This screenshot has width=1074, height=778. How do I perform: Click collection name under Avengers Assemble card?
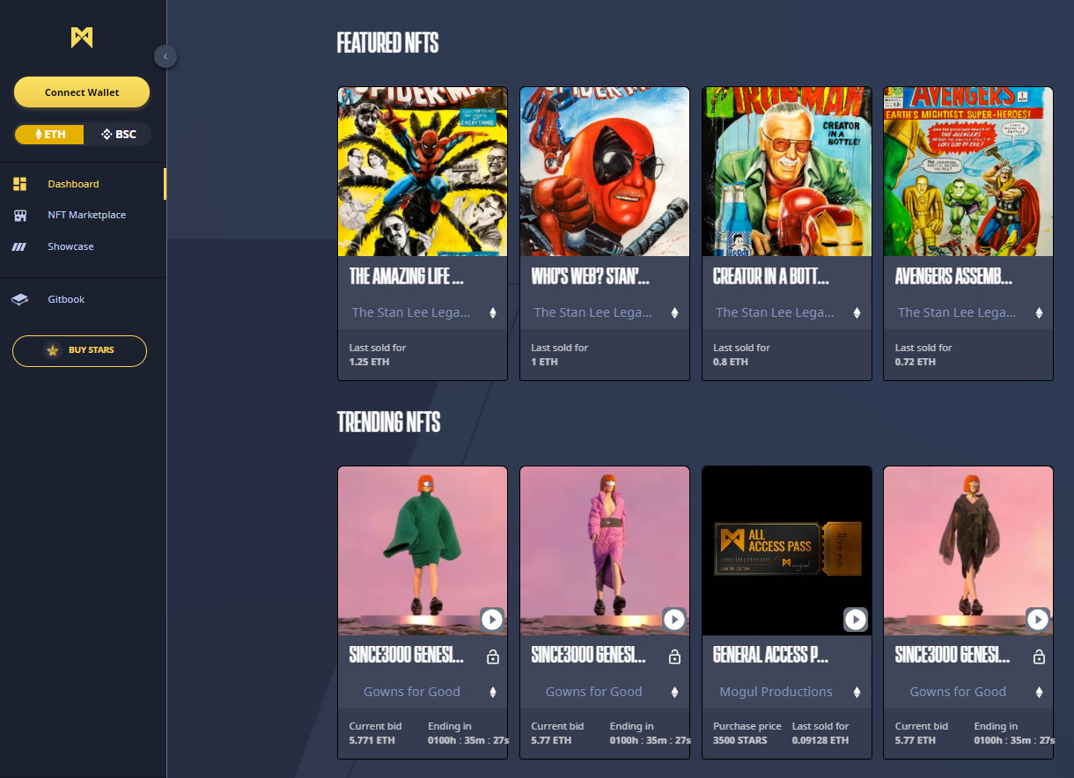click(x=957, y=312)
